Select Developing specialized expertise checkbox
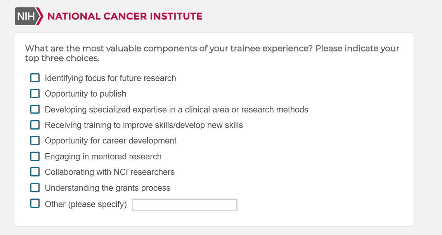The image size is (442, 235). [x=35, y=109]
